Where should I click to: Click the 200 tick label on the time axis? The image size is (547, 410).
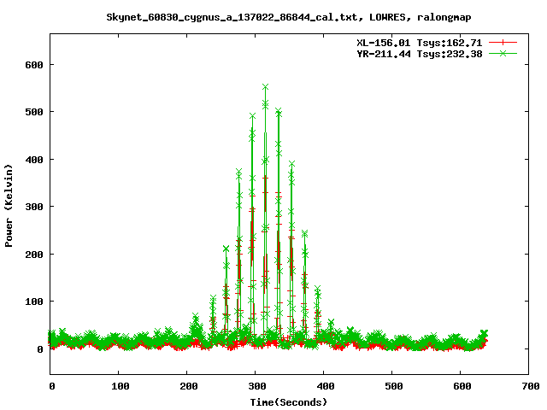click(x=189, y=386)
